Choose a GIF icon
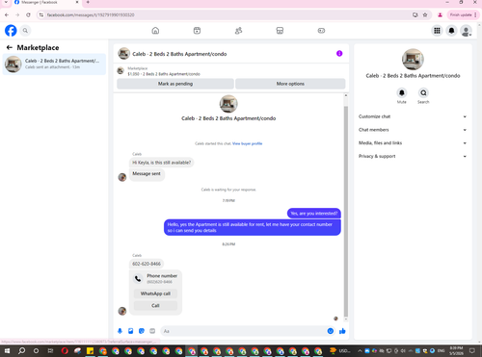The height and width of the screenshot is (357, 482). pyautogui.click(x=152, y=331)
